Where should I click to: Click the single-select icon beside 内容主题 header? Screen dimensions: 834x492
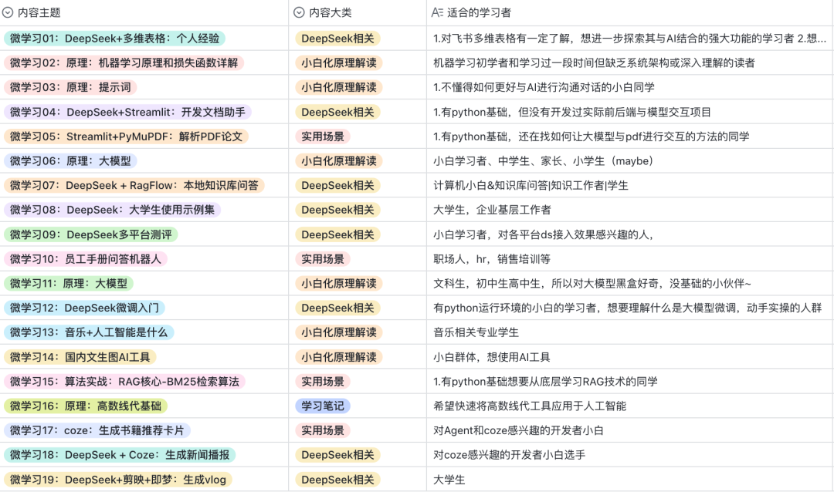(8, 12)
